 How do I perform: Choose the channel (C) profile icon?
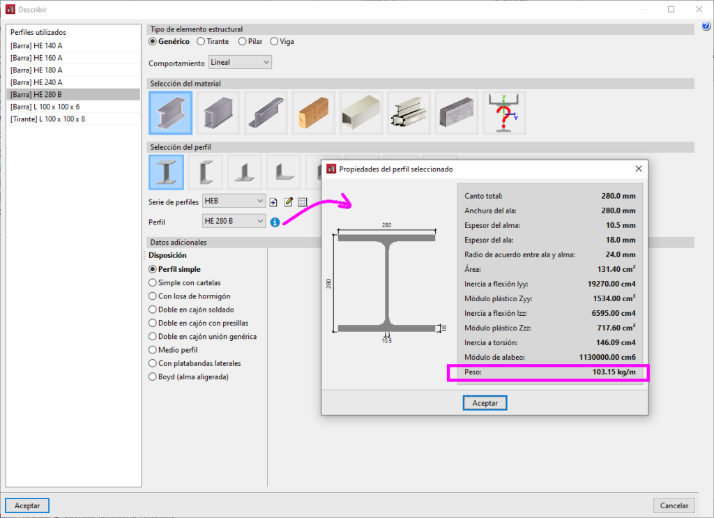point(206,172)
